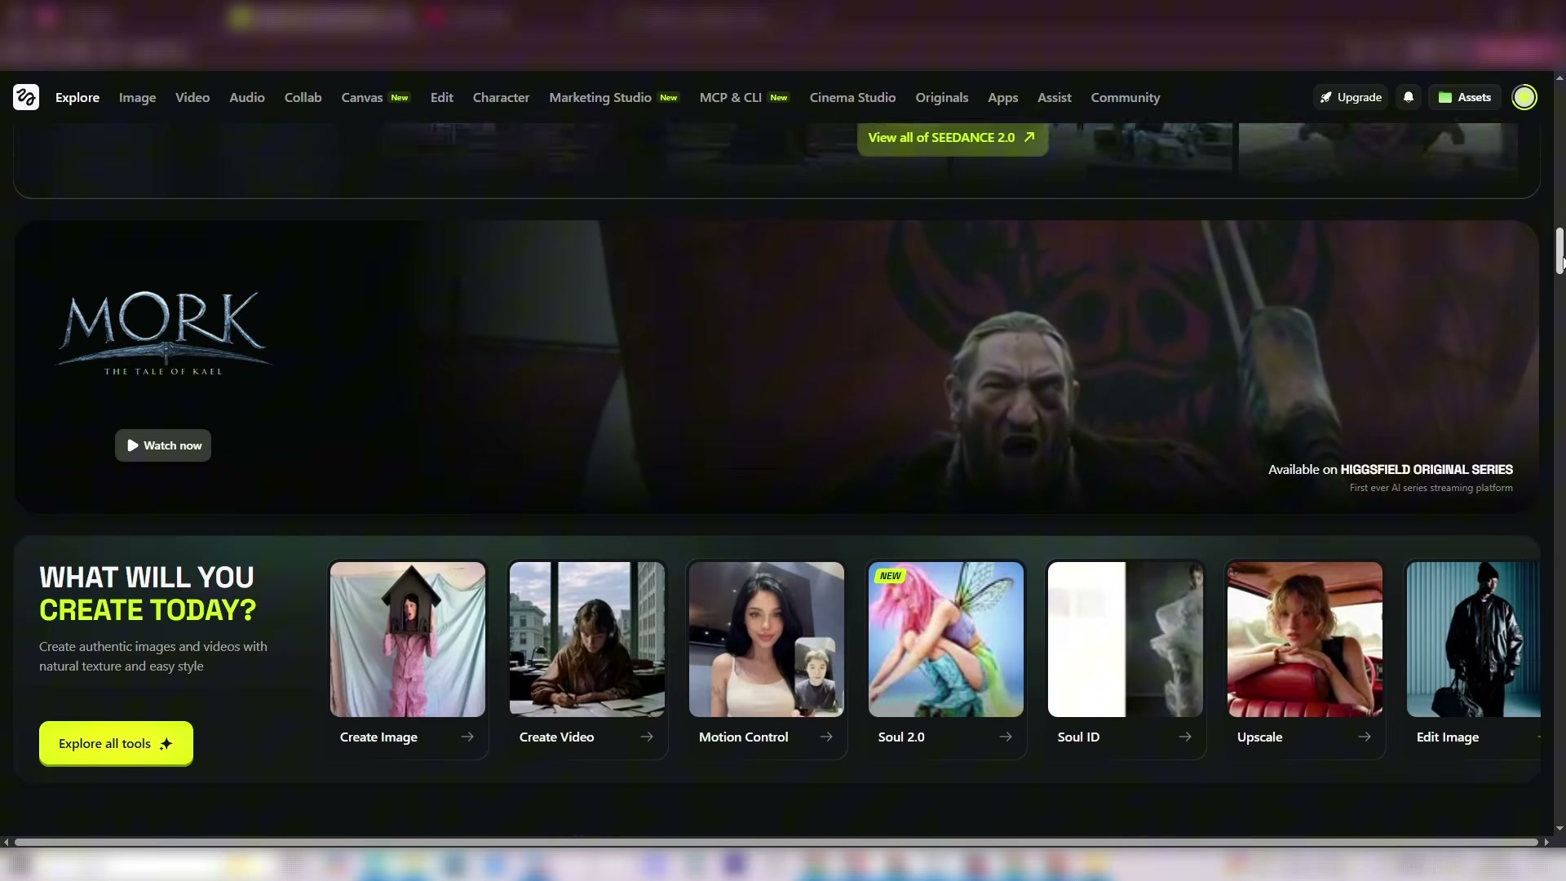The width and height of the screenshot is (1566, 881).
Task: Click the Edit Image label
Action: point(1447,737)
